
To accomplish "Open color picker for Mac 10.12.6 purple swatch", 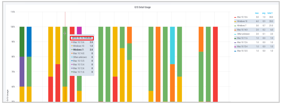I will 235,42.
